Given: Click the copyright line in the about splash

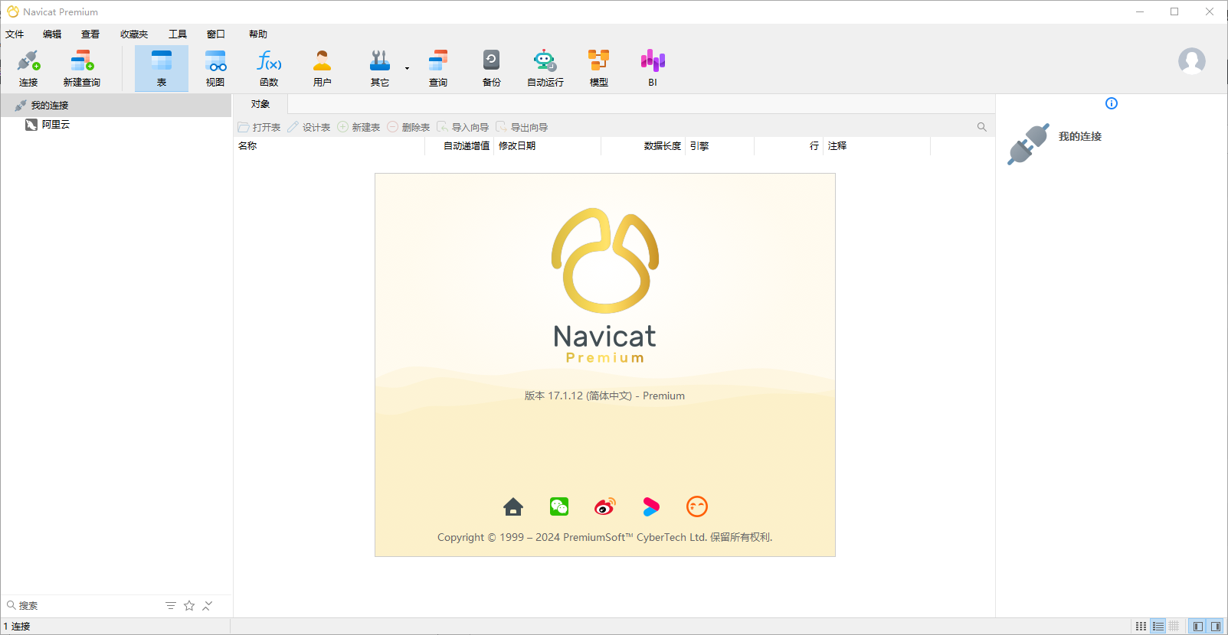Looking at the screenshot, I should coord(604,537).
